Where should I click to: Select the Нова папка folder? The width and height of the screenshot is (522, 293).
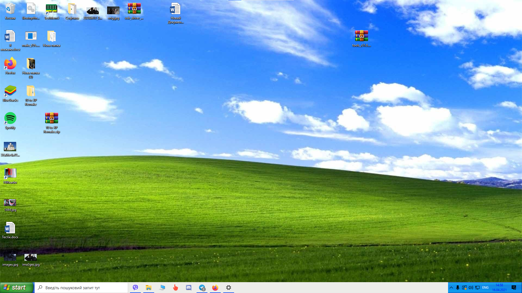(x=52, y=39)
